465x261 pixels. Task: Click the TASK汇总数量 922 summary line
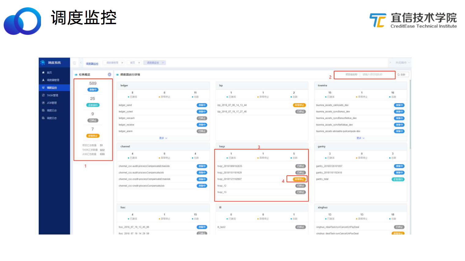click(93, 150)
